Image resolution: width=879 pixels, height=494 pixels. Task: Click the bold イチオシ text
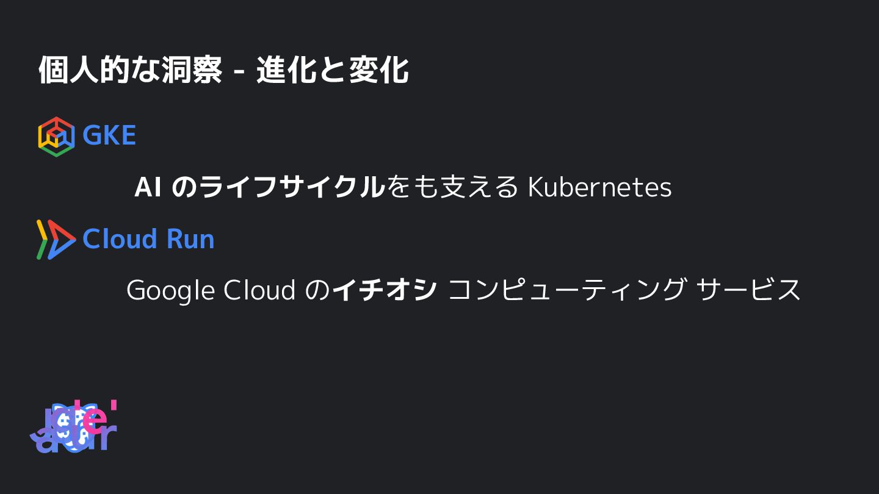point(385,290)
